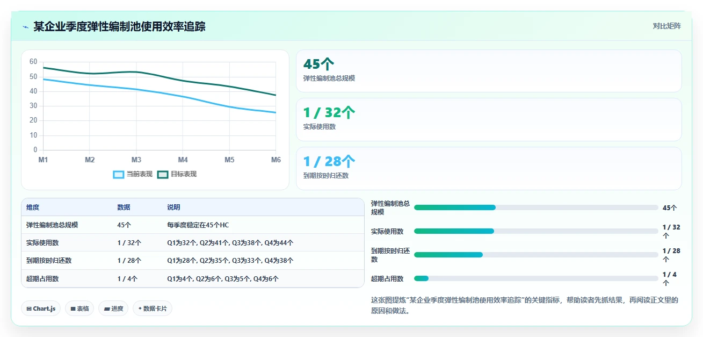Viewport: 703px width, 337px height.
Task: Click the lightning icon beside the title
Action: pyautogui.click(x=25, y=27)
